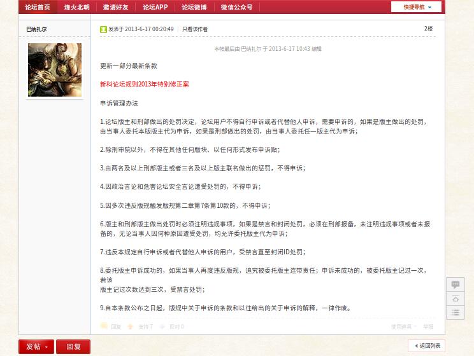474x356 pixels.
Task: Select 邀请好友 in the navigation bar
Action: (116, 7)
